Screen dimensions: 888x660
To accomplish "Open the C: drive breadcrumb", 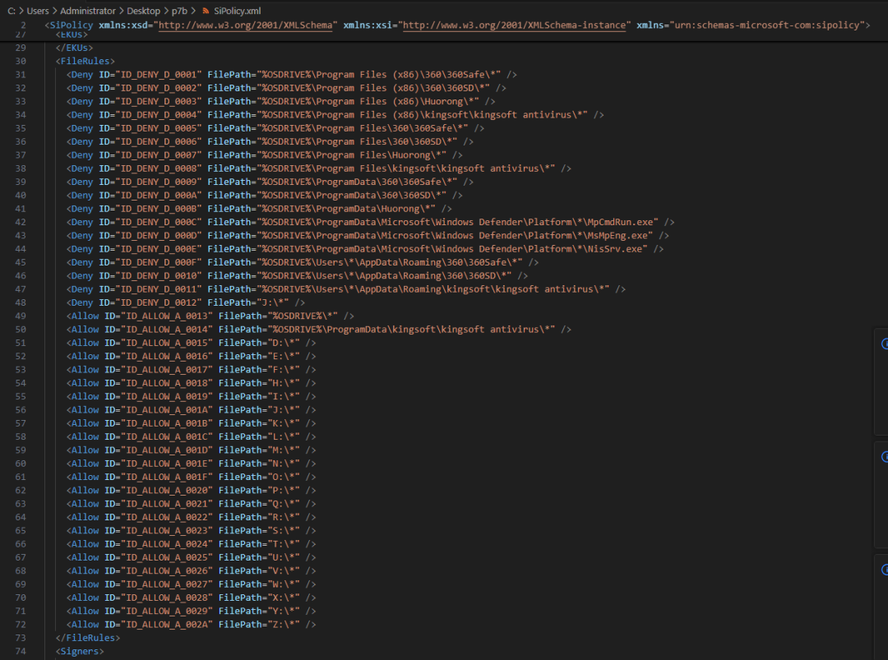I will [x=12, y=11].
